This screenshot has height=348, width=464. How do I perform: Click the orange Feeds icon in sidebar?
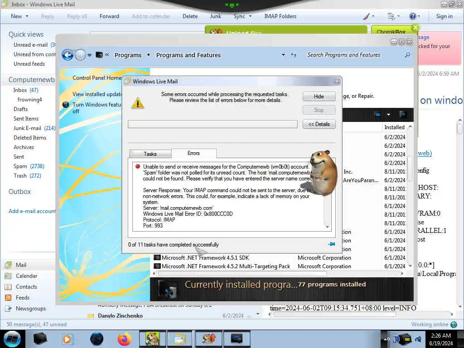point(8,298)
